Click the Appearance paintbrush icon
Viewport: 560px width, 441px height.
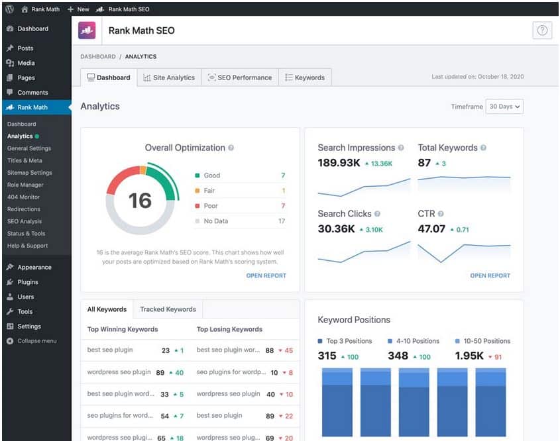pos(10,267)
